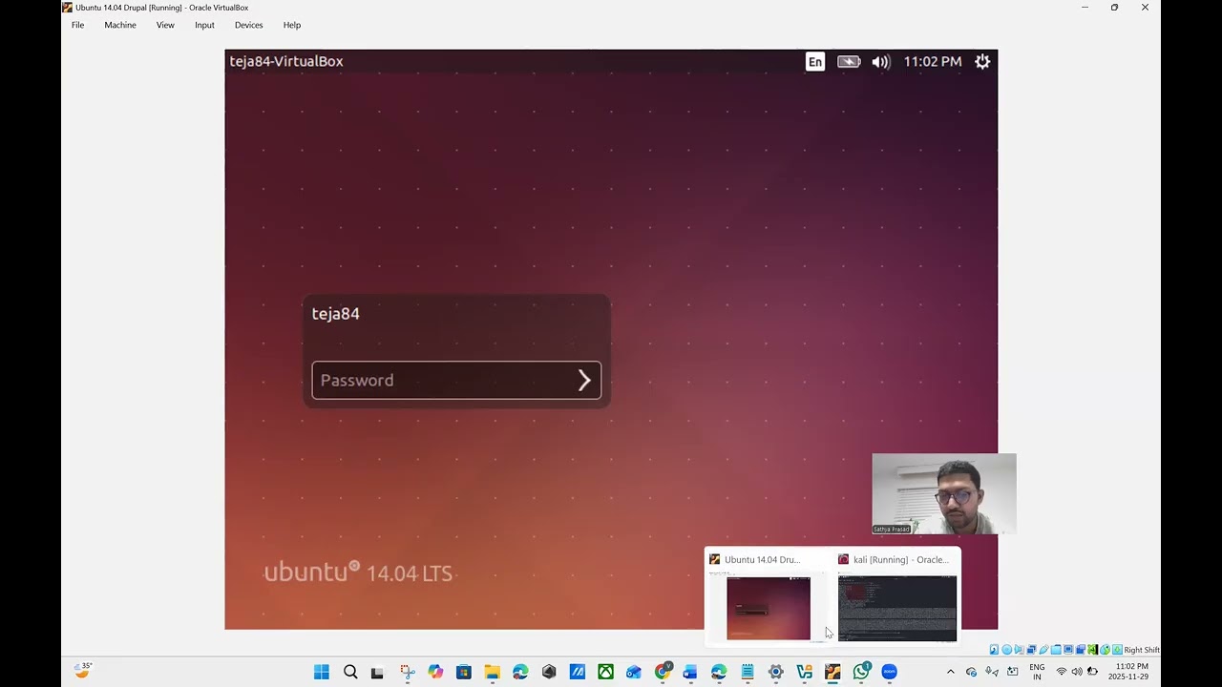Open Windows Settings gear on the taskbar
This screenshot has width=1222, height=687.
pyautogui.click(x=776, y=672)
